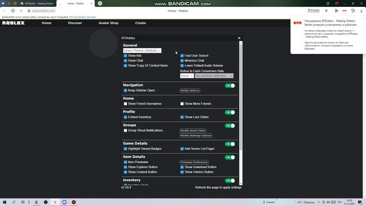Viewport: 366px width, 206px height.
Task: Open the No currency selected dropdown
Action: coord(214,76)
